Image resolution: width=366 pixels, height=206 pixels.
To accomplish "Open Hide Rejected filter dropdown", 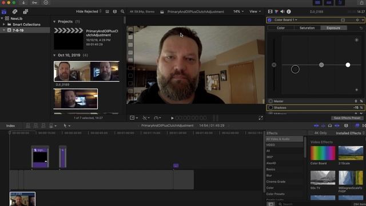I will pyautogui.click(x=89, y=11).
